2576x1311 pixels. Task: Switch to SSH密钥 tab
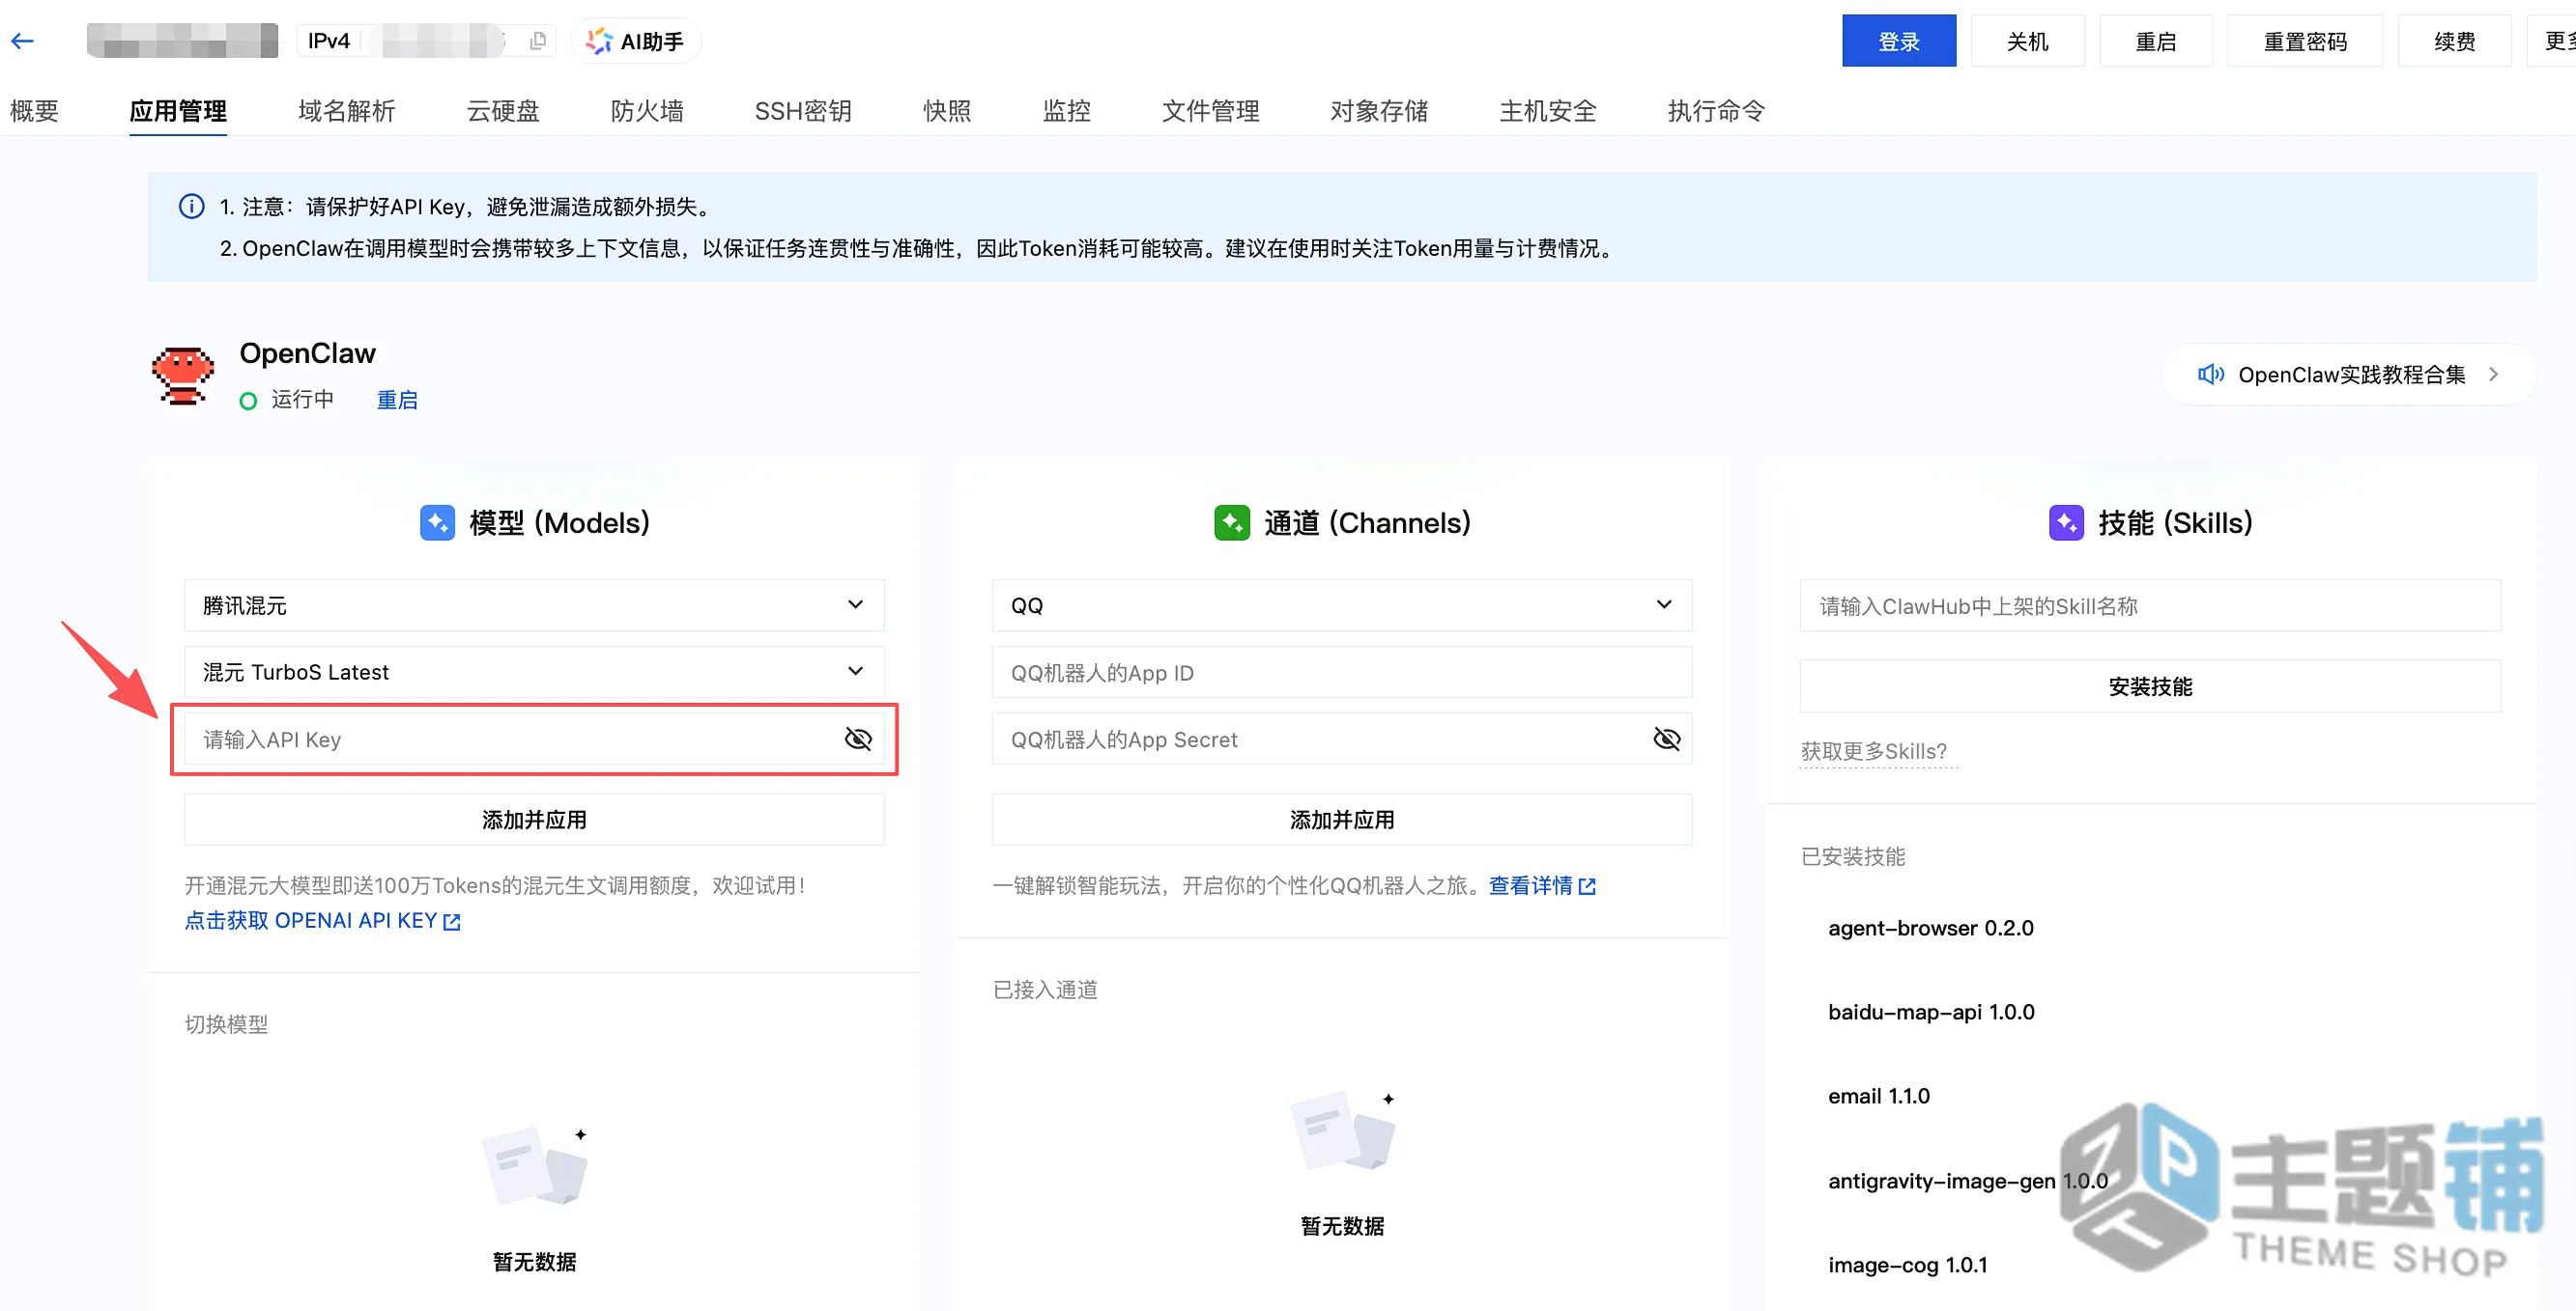tap(803, 111)
